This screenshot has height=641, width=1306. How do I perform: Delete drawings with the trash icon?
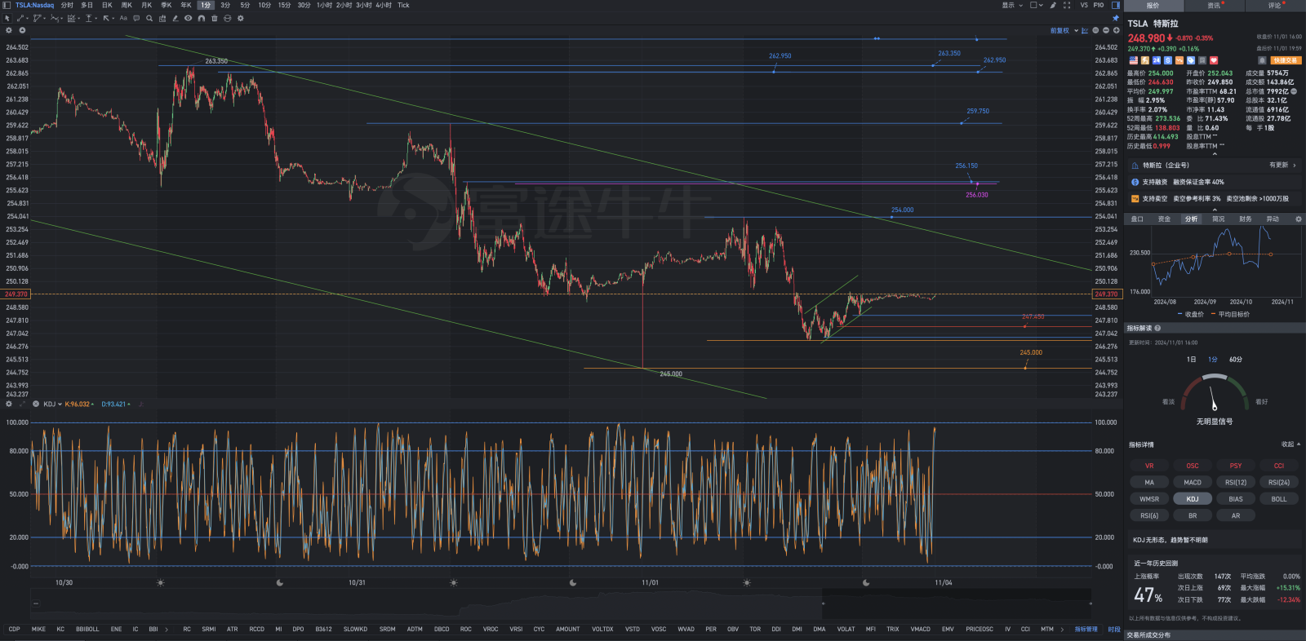click(x=215, y=18)
